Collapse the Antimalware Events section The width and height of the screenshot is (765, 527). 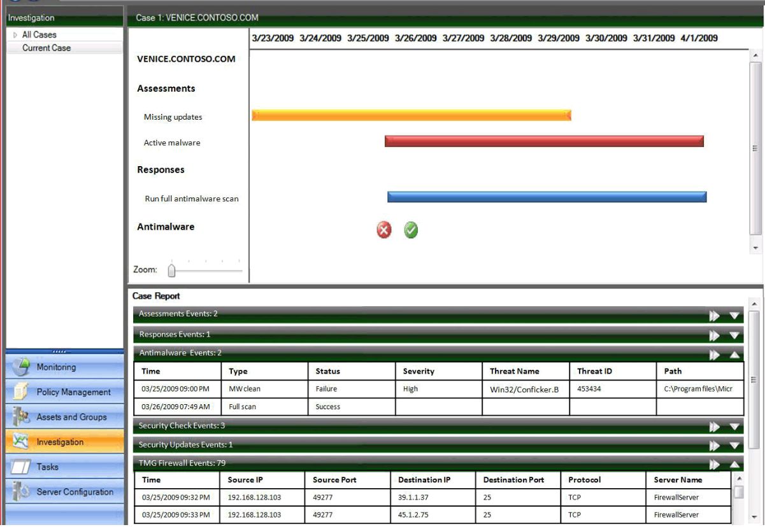tap(734, 355)
